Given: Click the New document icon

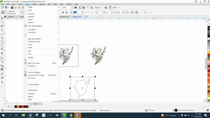Looking at the screenshot, I should tap(3, 8).
